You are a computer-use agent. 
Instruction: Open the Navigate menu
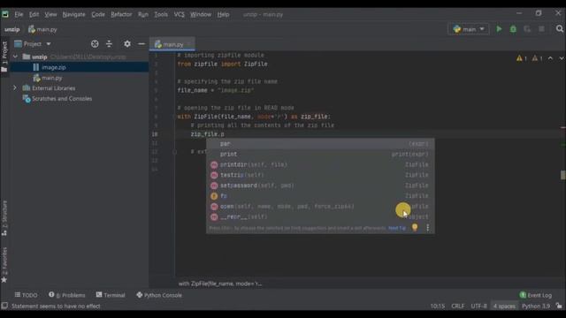(73, 14)
